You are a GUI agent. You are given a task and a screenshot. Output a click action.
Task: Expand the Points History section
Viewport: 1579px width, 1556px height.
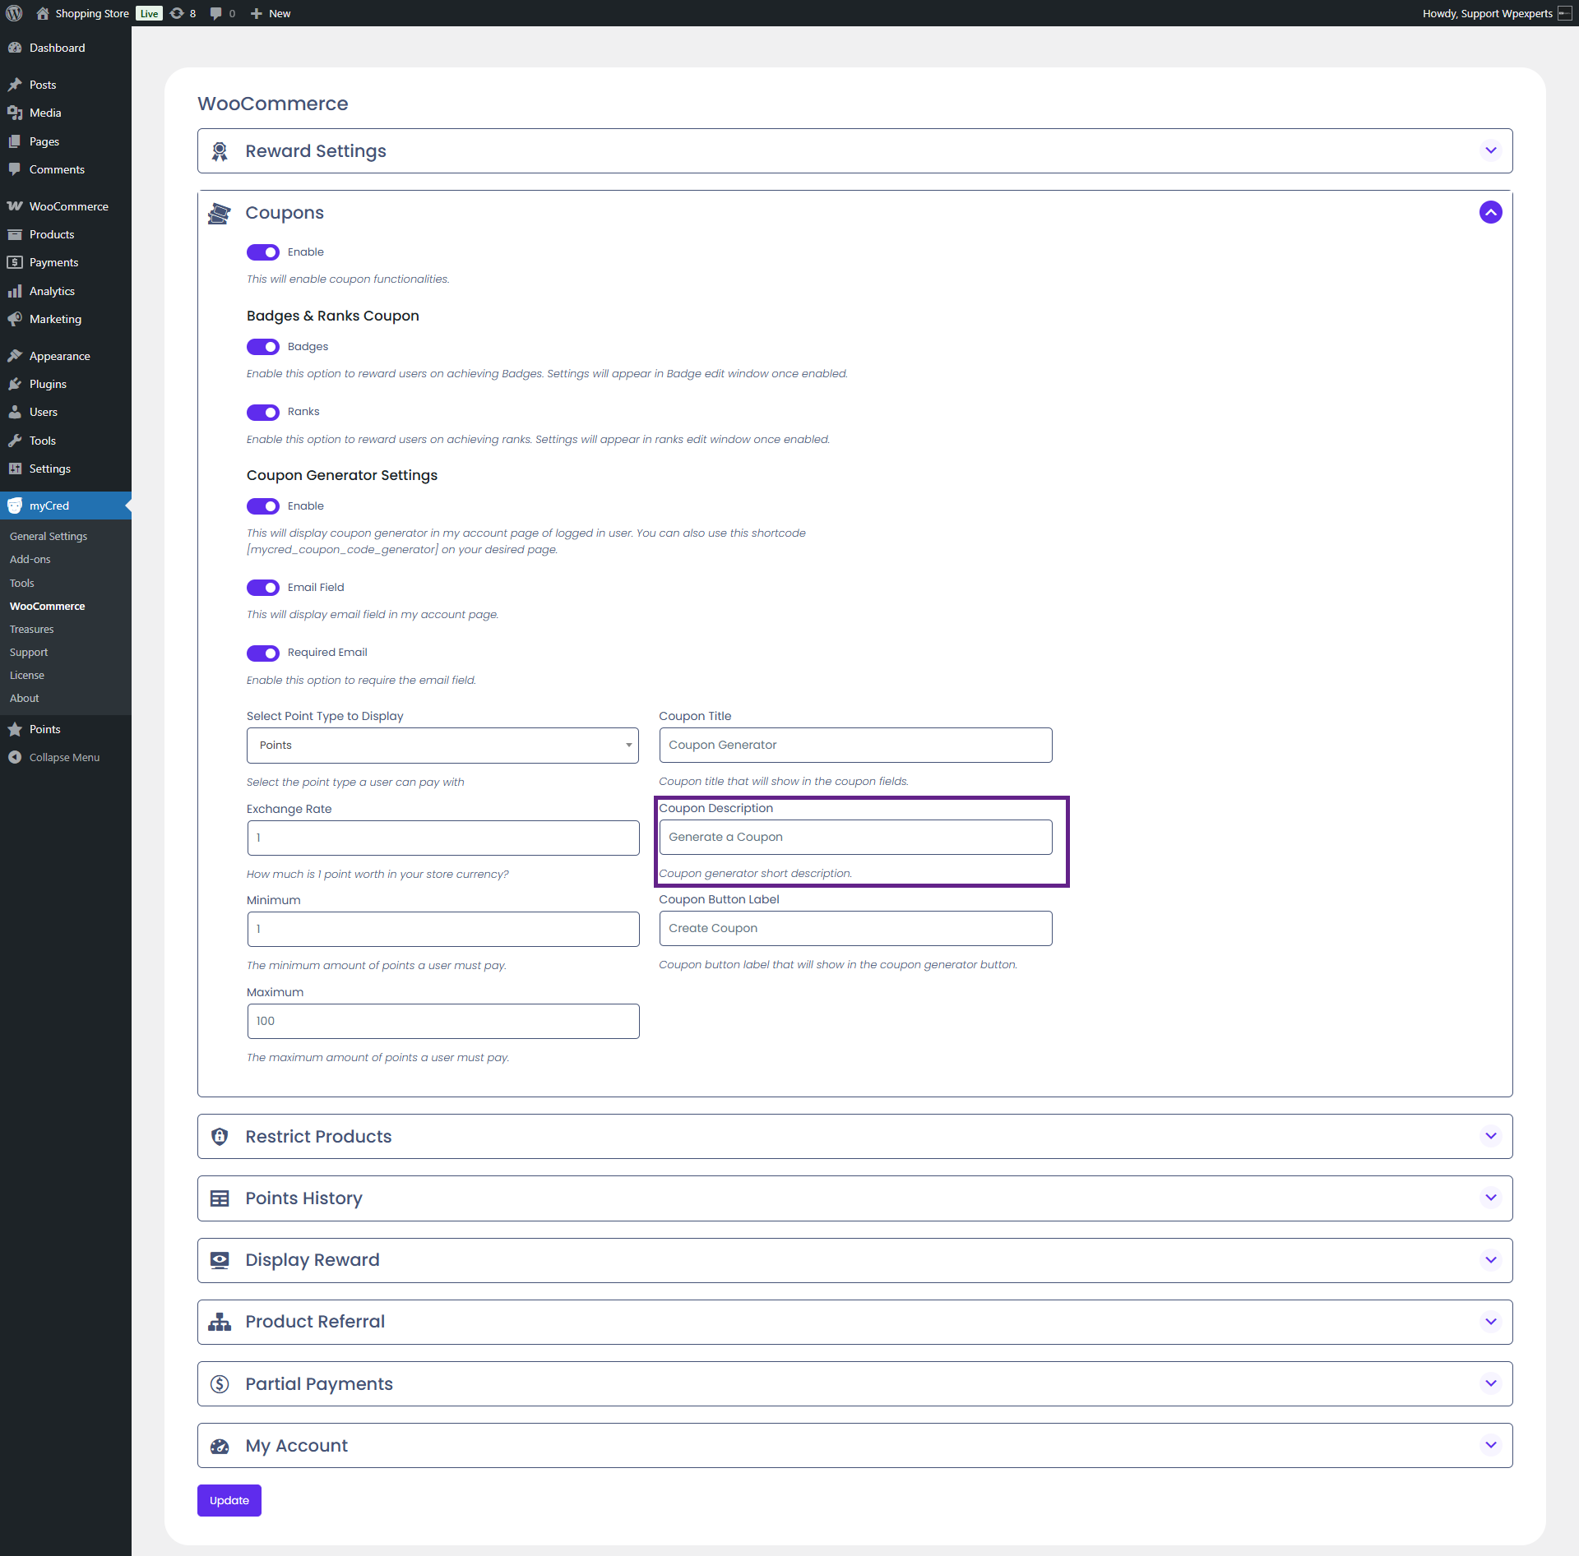click(x=1490, y=1198)
